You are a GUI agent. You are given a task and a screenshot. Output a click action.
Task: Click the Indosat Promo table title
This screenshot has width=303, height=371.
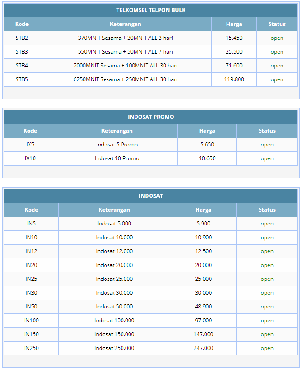pos(151,117)
